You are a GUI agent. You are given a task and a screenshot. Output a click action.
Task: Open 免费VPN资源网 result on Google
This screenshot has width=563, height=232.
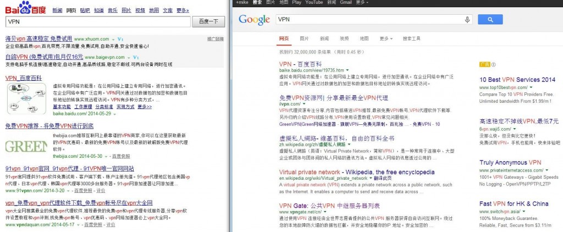(334, 98)
